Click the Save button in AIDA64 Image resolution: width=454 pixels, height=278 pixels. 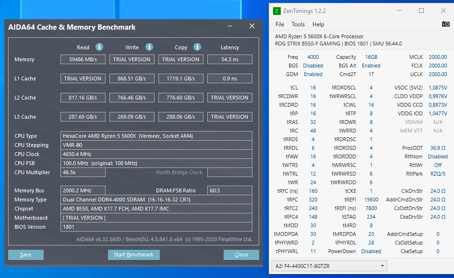[x=26, y=255]
